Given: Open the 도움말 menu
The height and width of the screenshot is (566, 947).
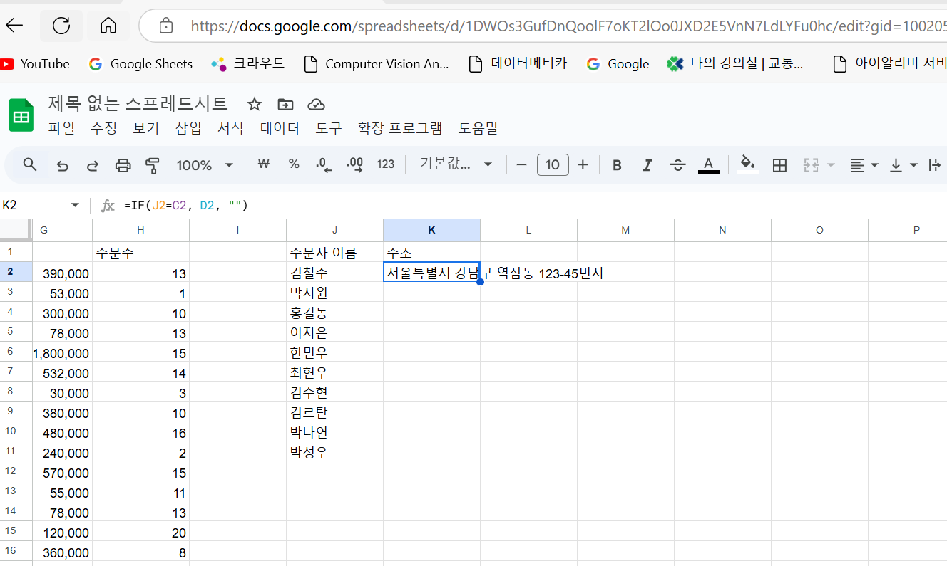Looking at the screenshot, I should (478, 128).
